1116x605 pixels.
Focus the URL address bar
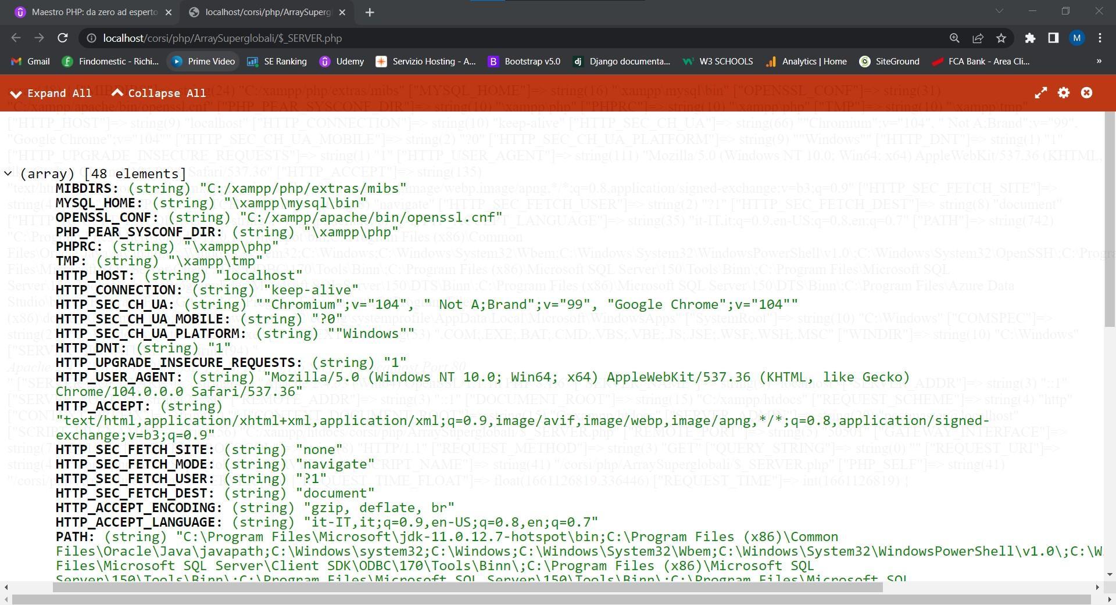coord(512,38)
